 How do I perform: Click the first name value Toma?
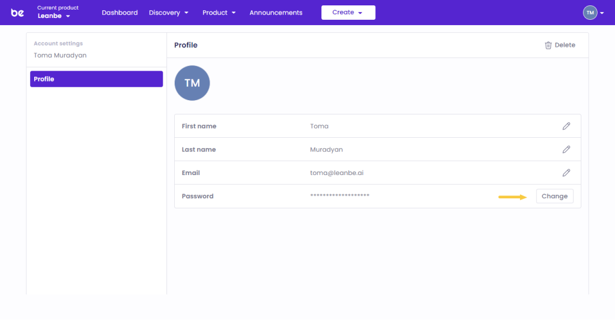tap(319, 126)
